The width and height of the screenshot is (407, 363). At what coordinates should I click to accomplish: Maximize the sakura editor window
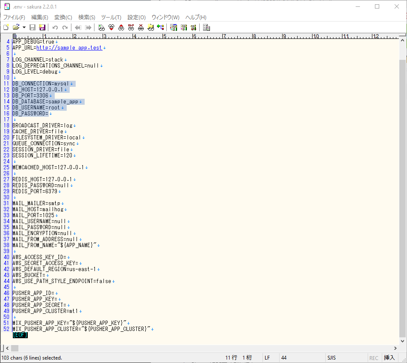pos(377,6)
